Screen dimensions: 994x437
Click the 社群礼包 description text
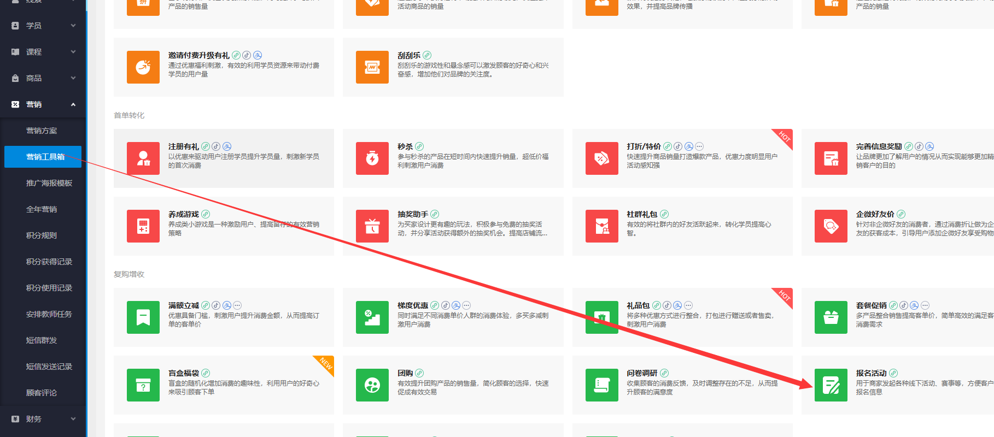[x=699, y=229]
